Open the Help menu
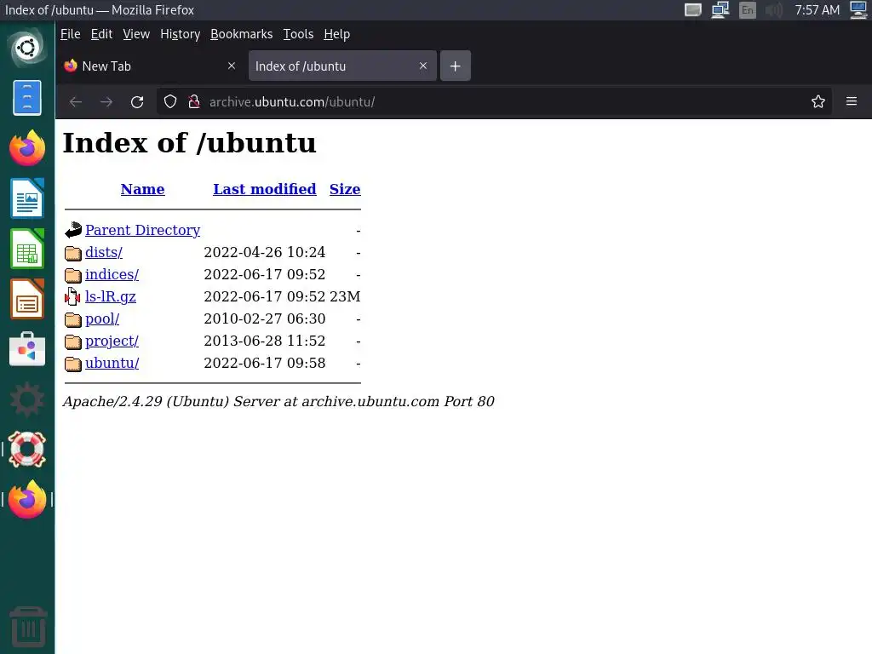This screenshot has width=872, height=654. pos(337,34)
